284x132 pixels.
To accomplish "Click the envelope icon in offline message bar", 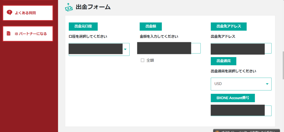I will click(x=217, y=131).
